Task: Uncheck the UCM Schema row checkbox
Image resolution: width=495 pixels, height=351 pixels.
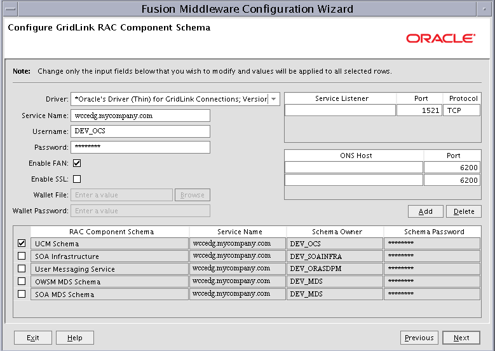Action: pos(22,243)
